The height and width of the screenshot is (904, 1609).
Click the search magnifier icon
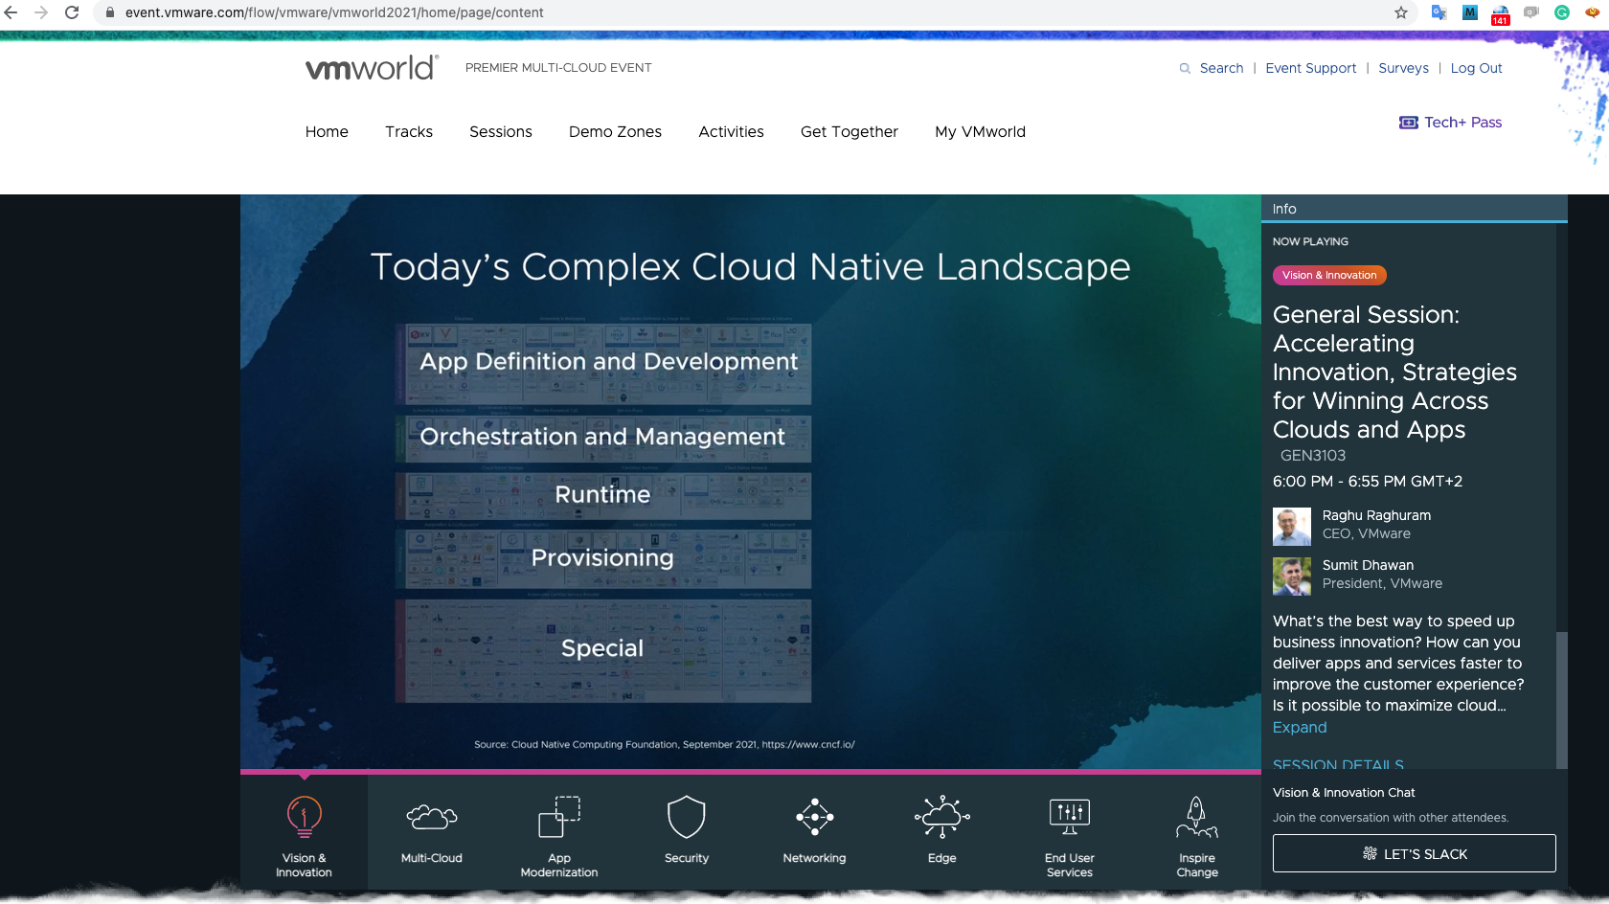click(1185, 68)
